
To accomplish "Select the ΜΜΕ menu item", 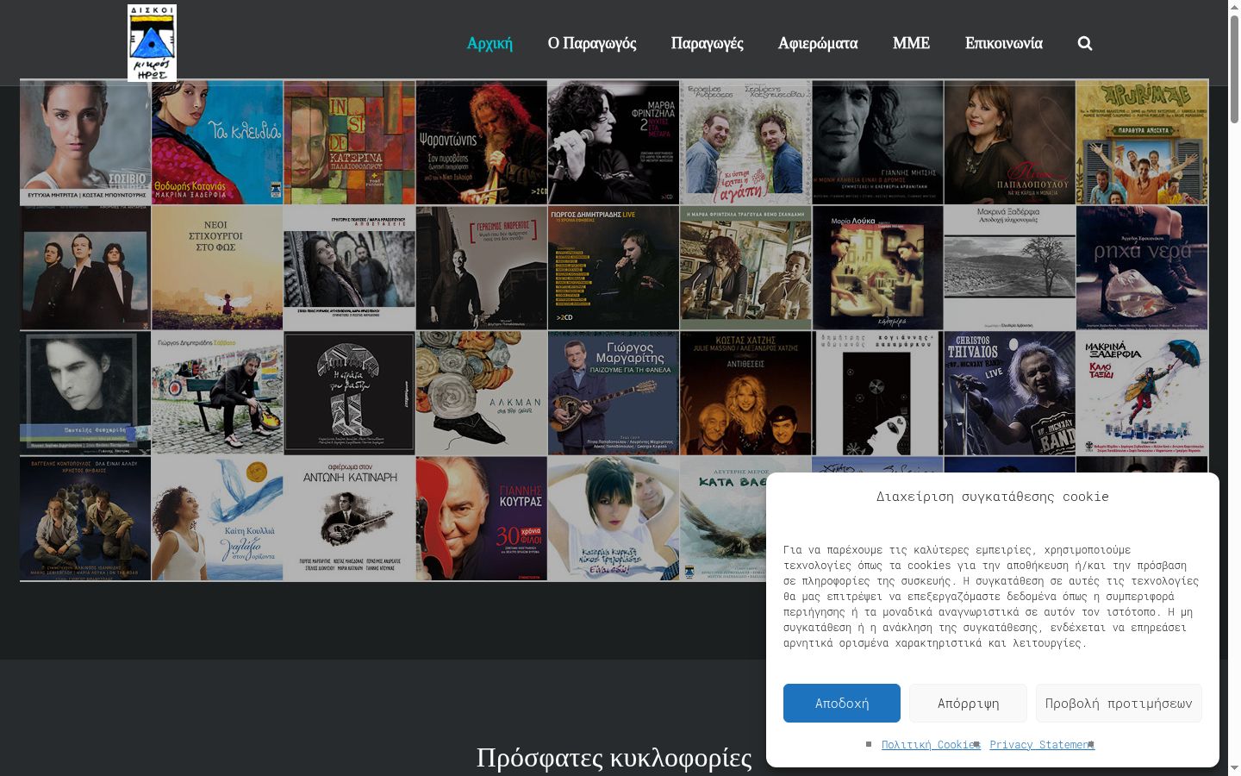I will (911, 43).
